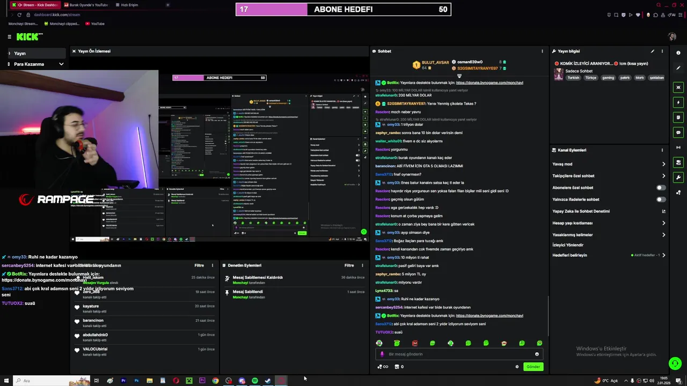Click İzleyici Yönlendir option
Viewport: 687px width, 386px height.
(568, 245)
